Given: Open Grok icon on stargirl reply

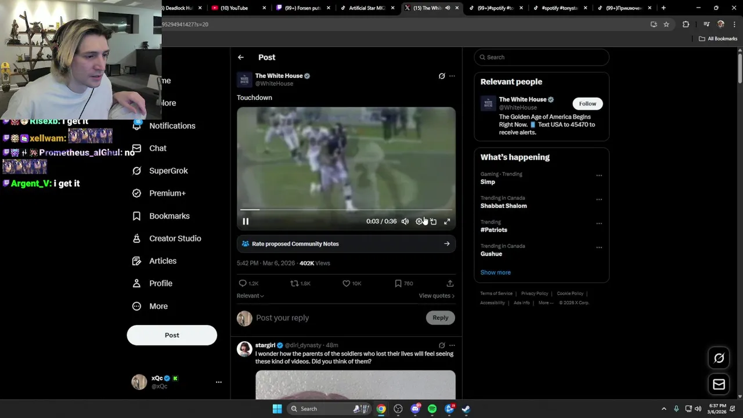Looking at the screenshot, I should pos(442,345).
